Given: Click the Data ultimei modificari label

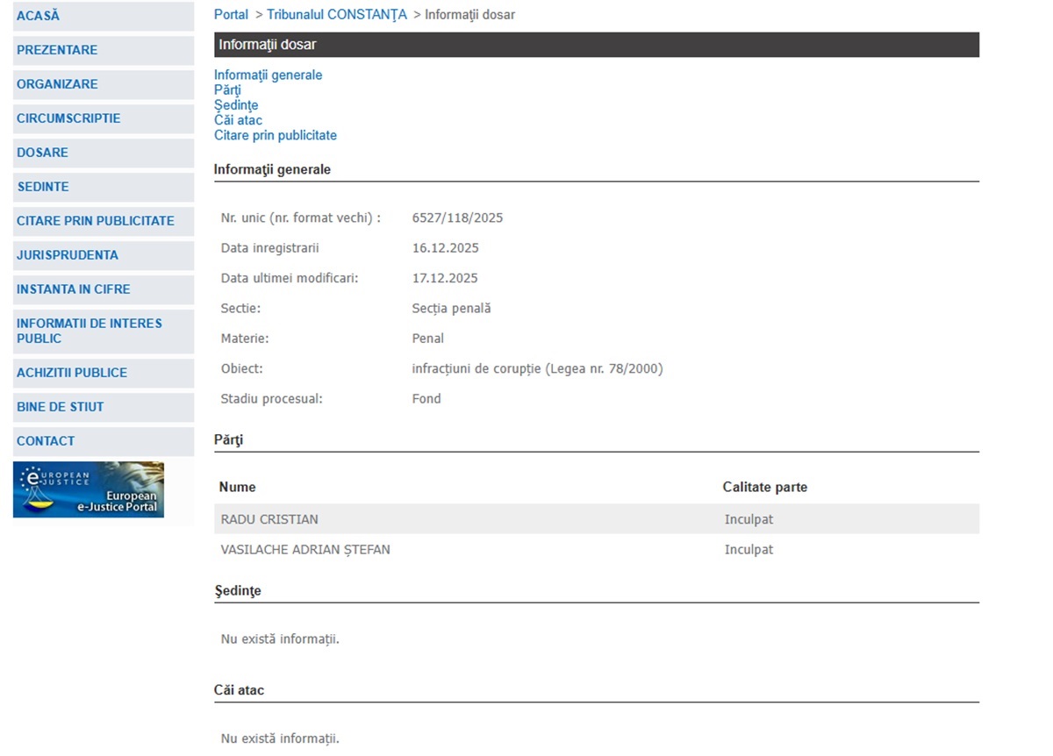Looking at the screenshot, I should click(290, 278).
